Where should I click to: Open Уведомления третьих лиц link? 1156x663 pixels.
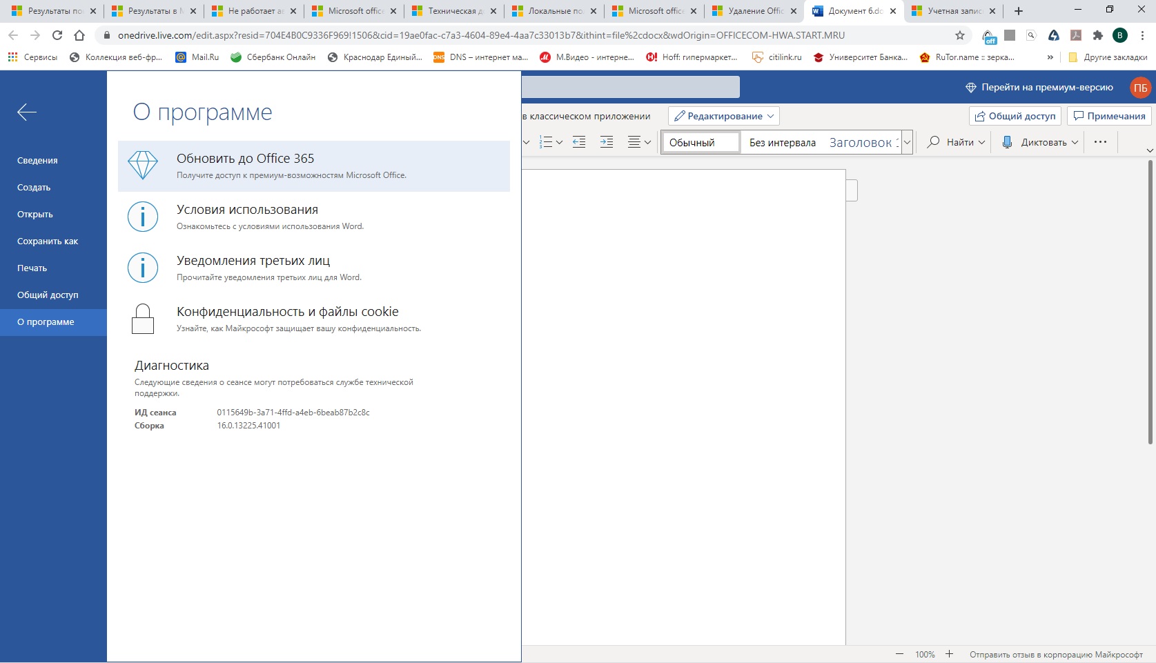coord(314,268)
